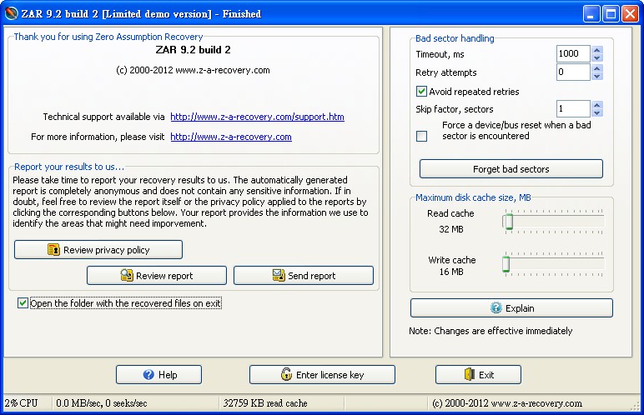Toggle Avoid repeated retries checkbox

click(421, 91)
